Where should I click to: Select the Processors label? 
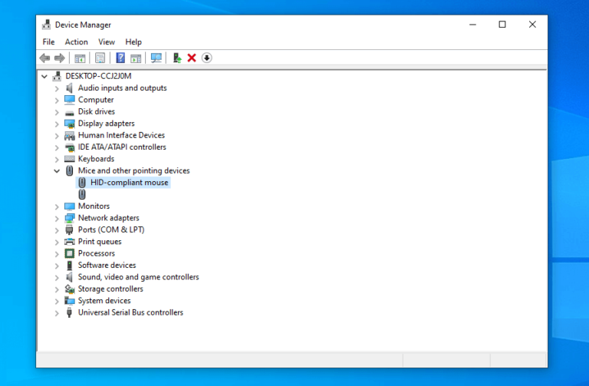pyautogui.click(x=97, y=253)
